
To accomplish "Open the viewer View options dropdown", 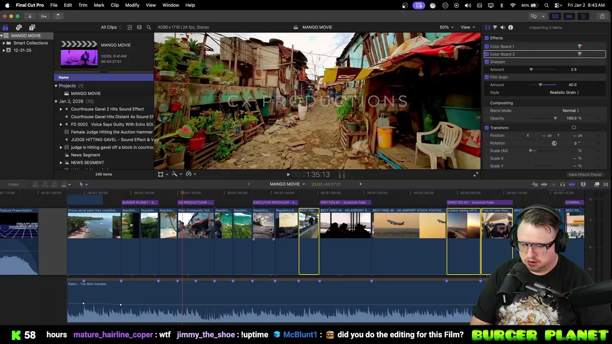I will (x=468, y=27).
